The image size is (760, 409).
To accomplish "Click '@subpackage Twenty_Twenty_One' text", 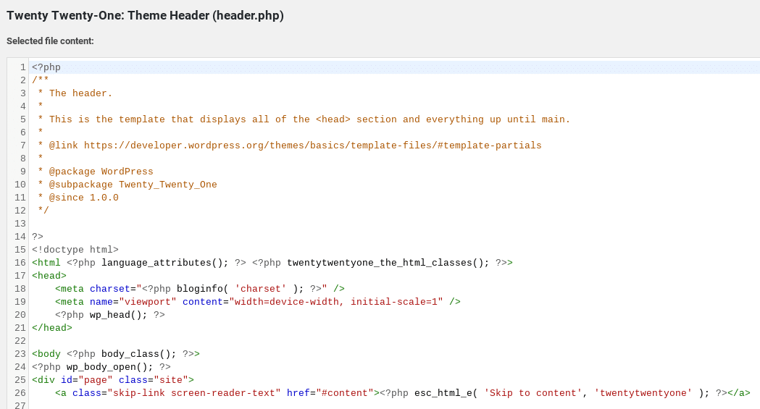I will 133,185.
